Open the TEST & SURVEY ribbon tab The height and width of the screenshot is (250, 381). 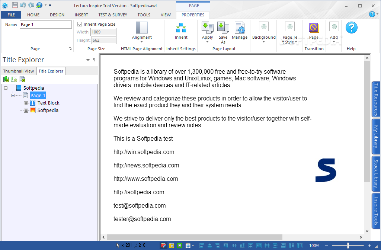pos(113,15)
